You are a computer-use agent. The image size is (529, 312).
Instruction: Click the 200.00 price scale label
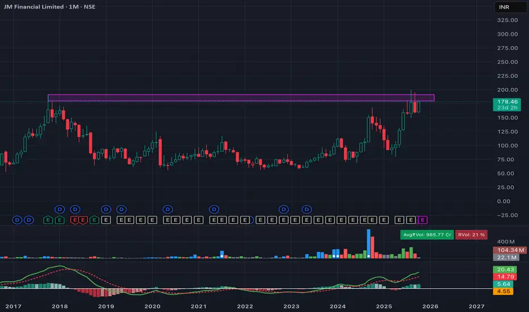507,90
